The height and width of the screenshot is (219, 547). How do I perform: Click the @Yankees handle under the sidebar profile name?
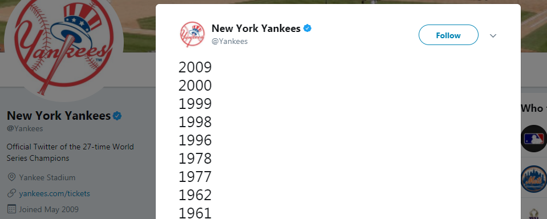(x=25, y=128)
